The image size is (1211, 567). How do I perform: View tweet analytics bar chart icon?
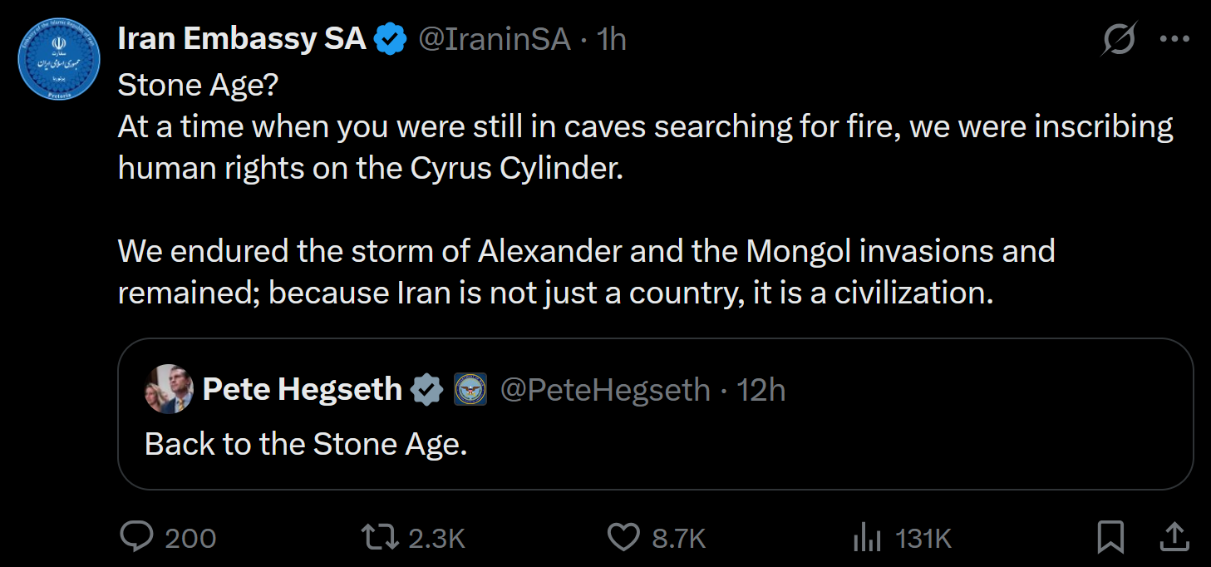(866, 537)
